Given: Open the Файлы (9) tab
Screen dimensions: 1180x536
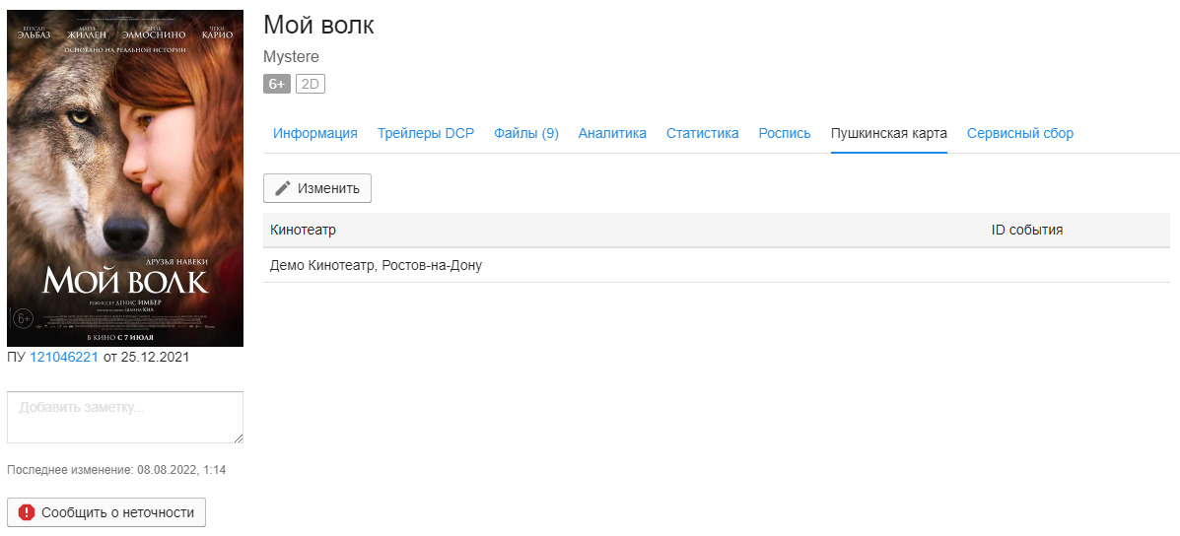Looking at the screenshot, I should (526, 133).
